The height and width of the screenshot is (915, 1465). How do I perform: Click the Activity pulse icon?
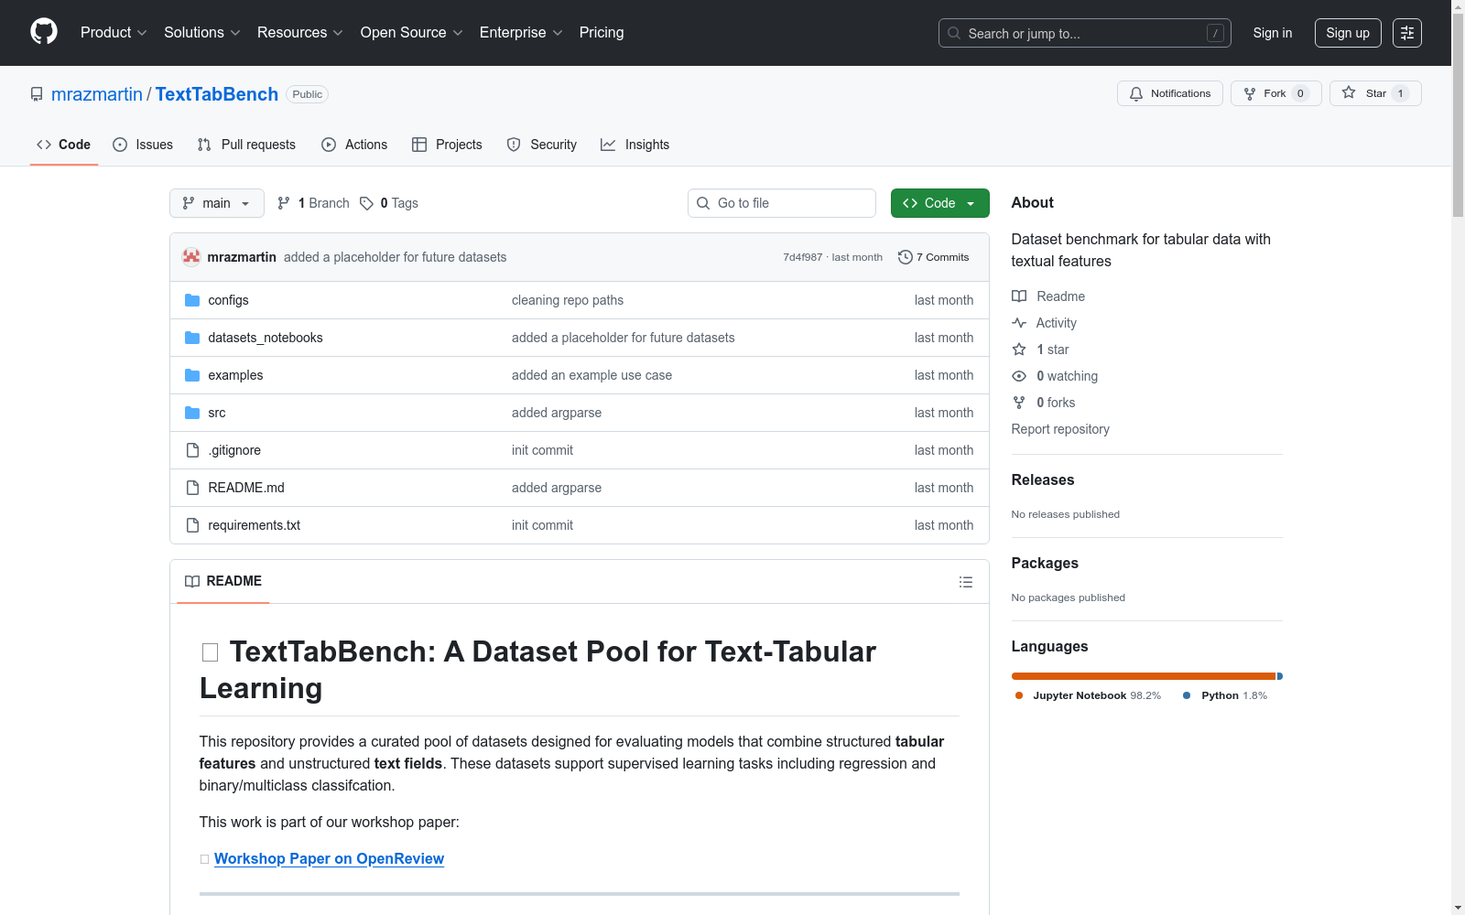tap(1019, 323)
